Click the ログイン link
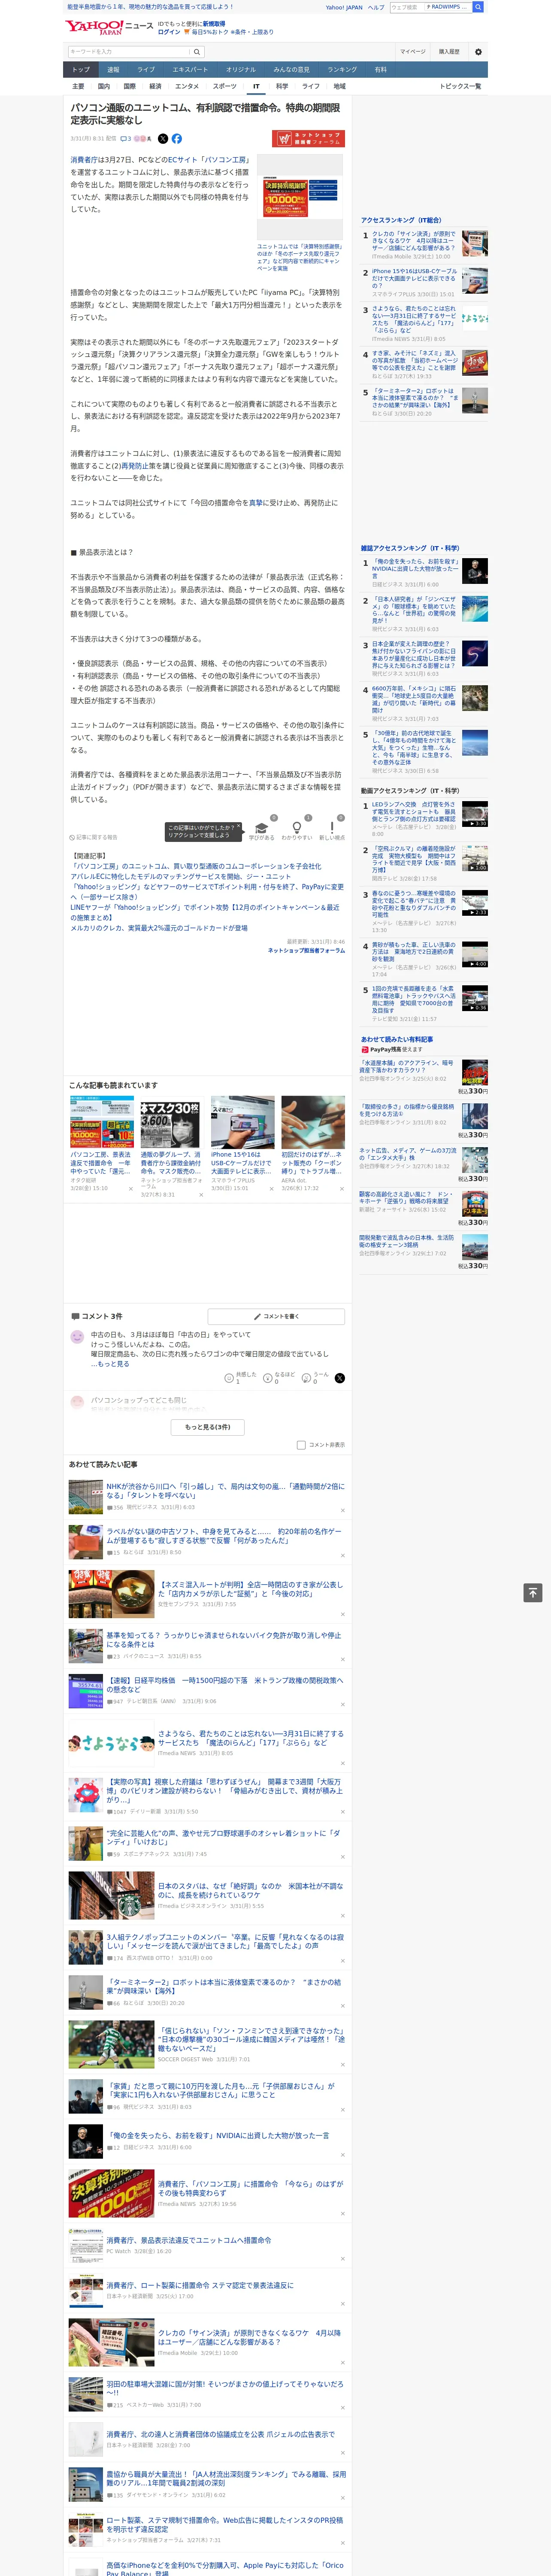The height and width of the screenshot is (2576, 551). (169, 32)
